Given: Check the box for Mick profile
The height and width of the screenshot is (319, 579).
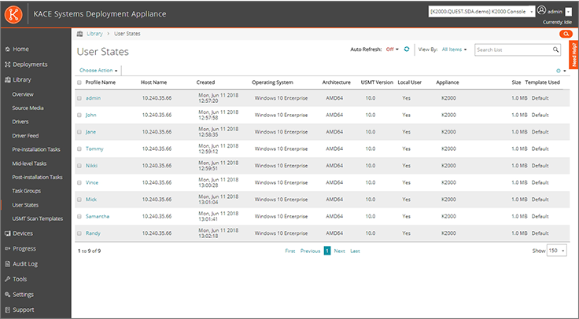Looking at the screenshot, I should click(79, 200).
